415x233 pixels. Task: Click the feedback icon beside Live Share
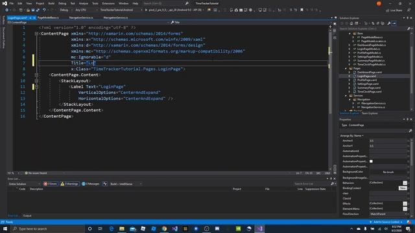pyautogui.click(x=409, y=10)
